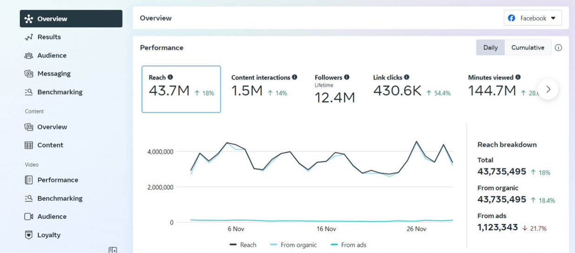575x253 pixels.
Task: Select the Reach metric card
Action: click(x=181, y=89)
